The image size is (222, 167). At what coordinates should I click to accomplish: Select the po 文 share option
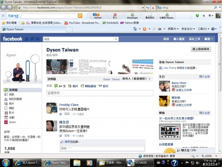[x=60, y=86]
